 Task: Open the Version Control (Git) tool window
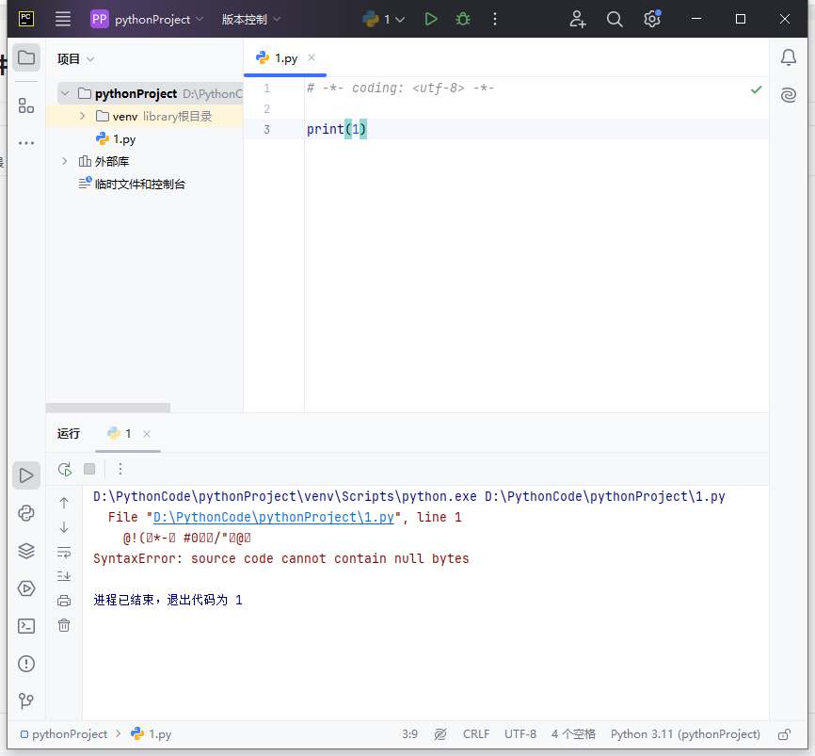(26, 701)
